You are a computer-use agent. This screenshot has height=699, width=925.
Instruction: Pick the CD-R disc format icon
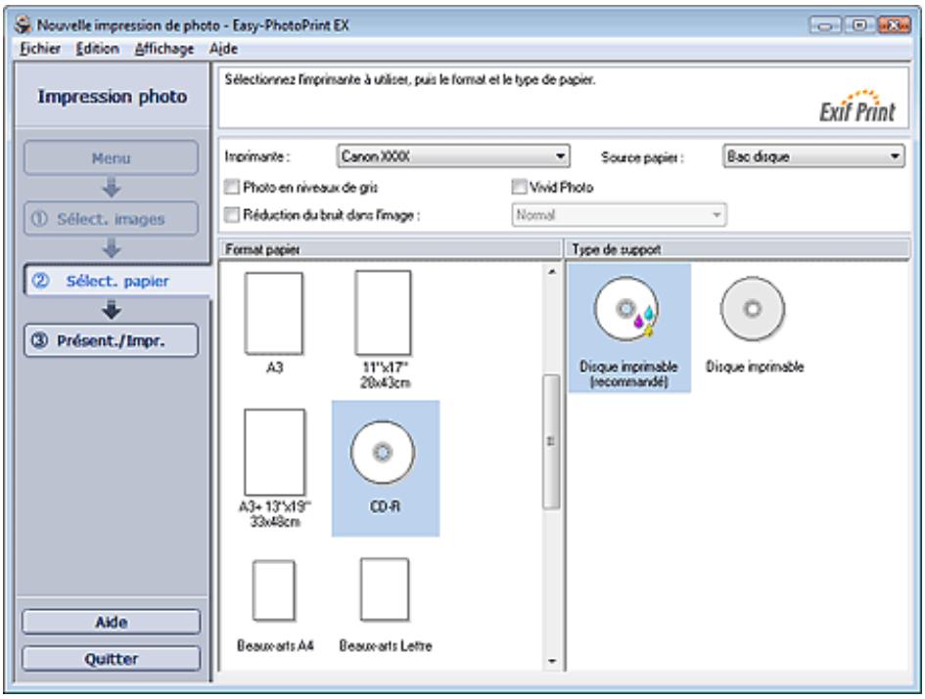point(383,453)
